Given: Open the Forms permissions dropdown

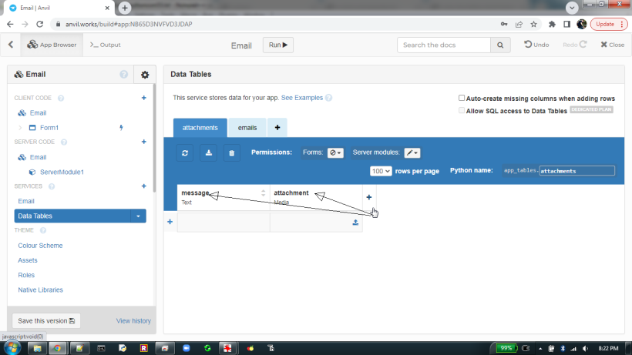Looking at the screenshot, I should (335, 152).
